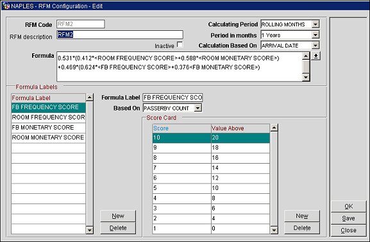370x242 pixels.
Task: Select the value above 16 cell
Action: pyautogui.click(x=240, y=158)
